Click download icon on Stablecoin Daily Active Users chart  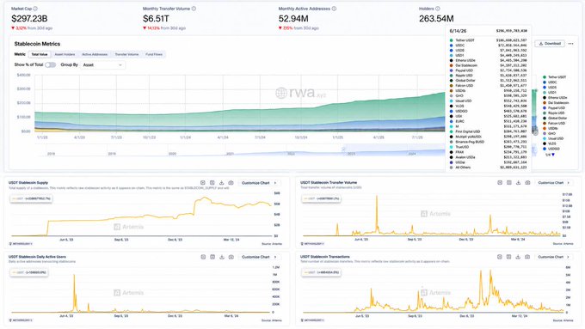[x=222, y=257]
